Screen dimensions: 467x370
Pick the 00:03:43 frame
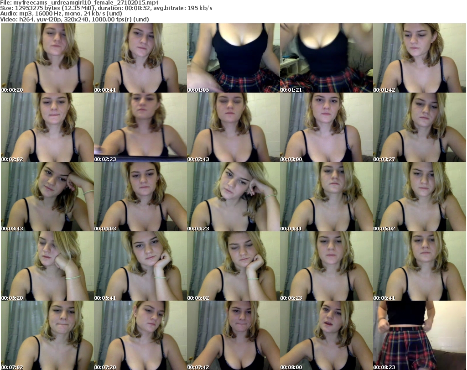(x=47, y=197)
